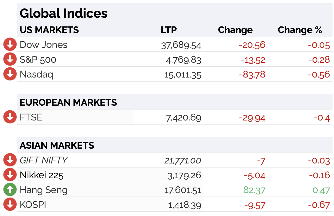Click the red down arrow beside KOSPI
334x216 pixels.
click(10, 204)
